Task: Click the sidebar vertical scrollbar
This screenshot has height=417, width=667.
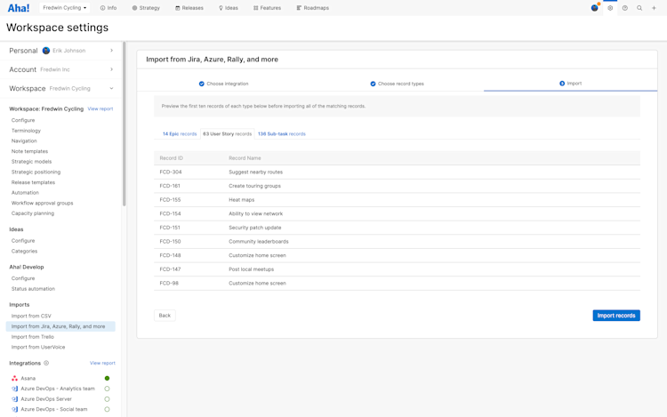Action: click(x=125, y=124)
